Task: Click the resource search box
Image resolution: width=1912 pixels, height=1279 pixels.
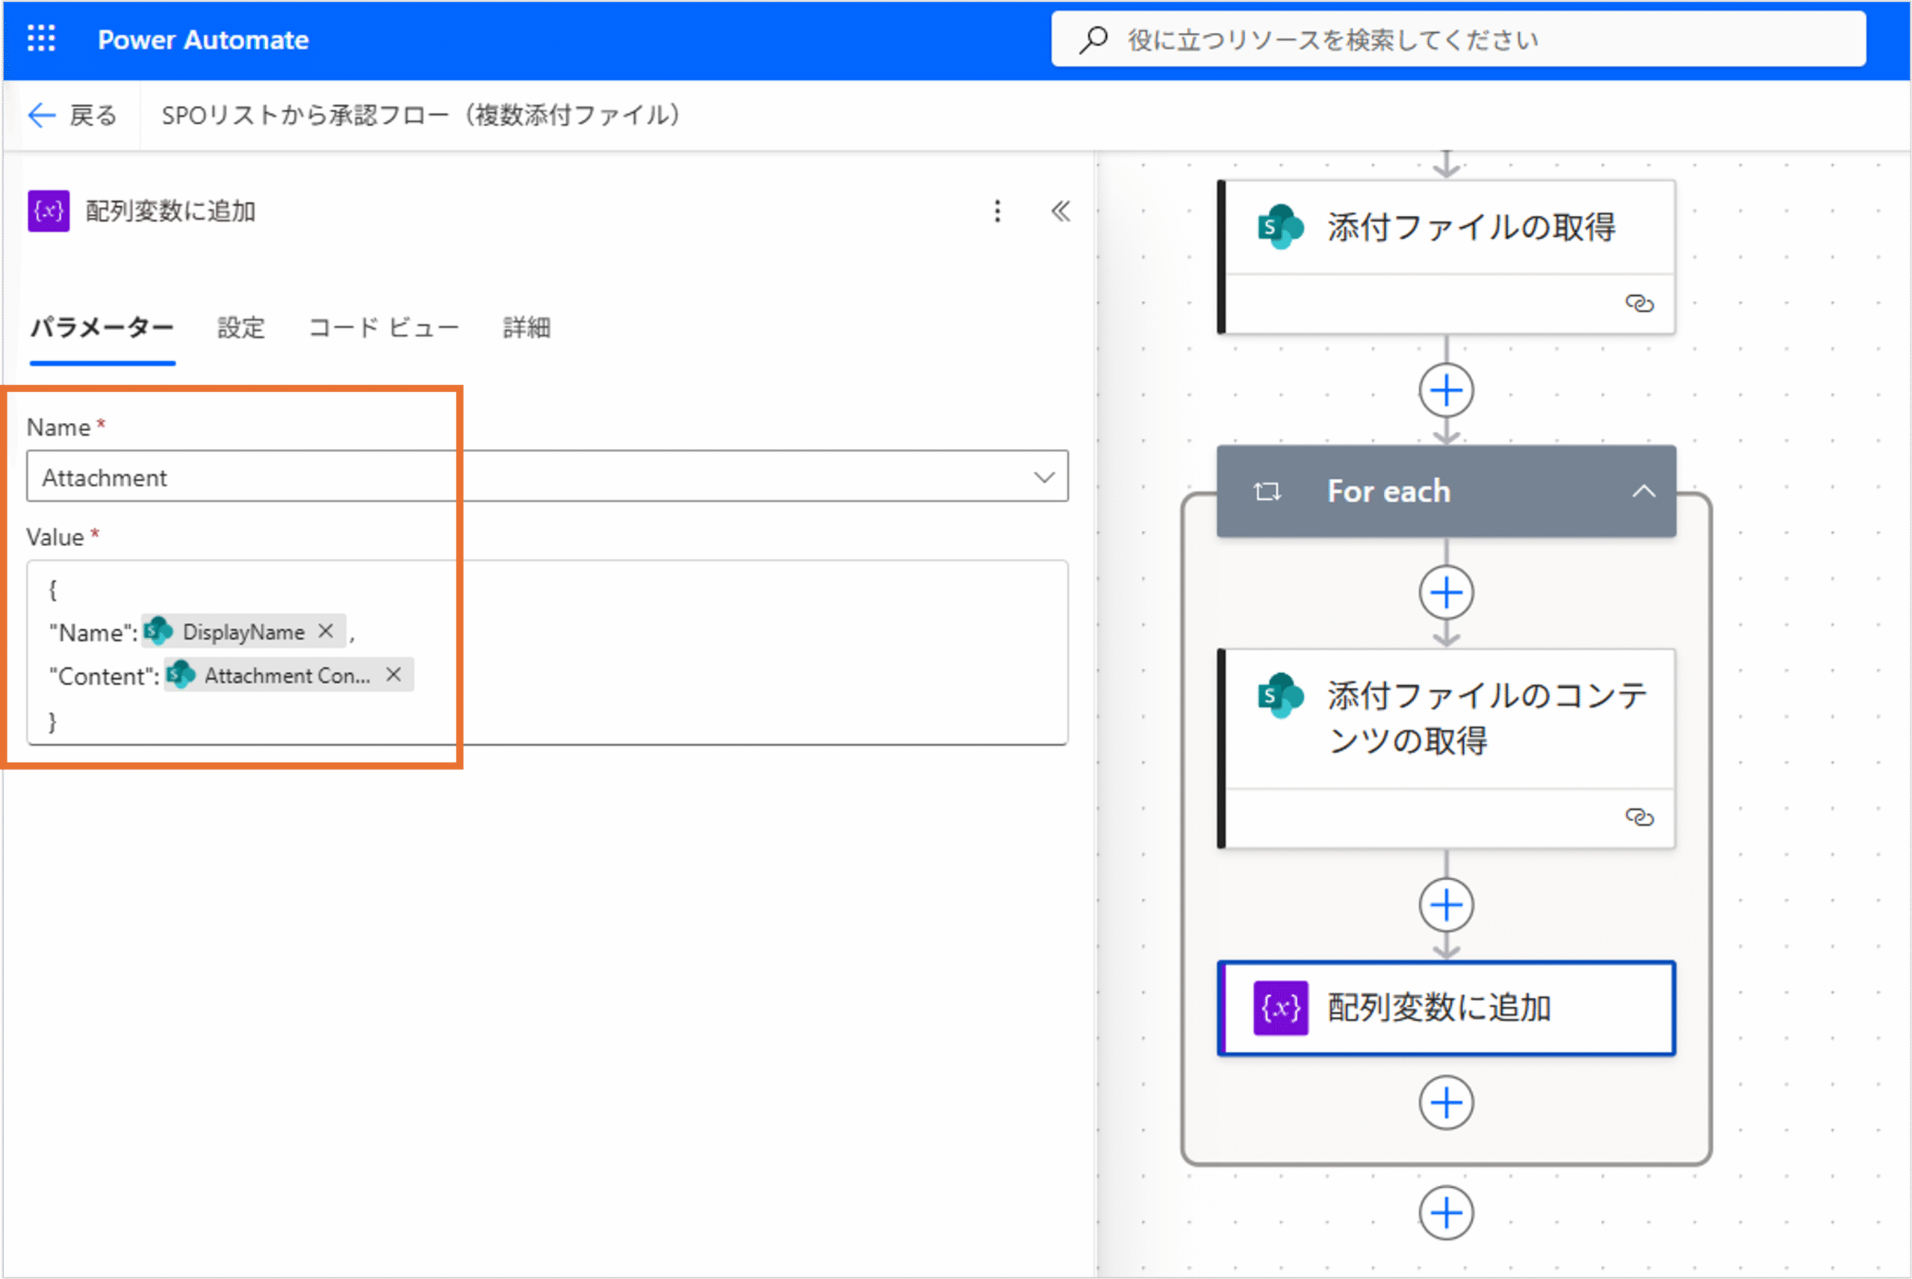Action: click(1459, 39)
